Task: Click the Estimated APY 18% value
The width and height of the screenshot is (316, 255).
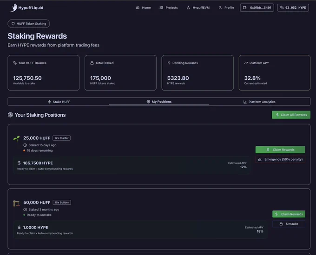Action: pos(260,231)
